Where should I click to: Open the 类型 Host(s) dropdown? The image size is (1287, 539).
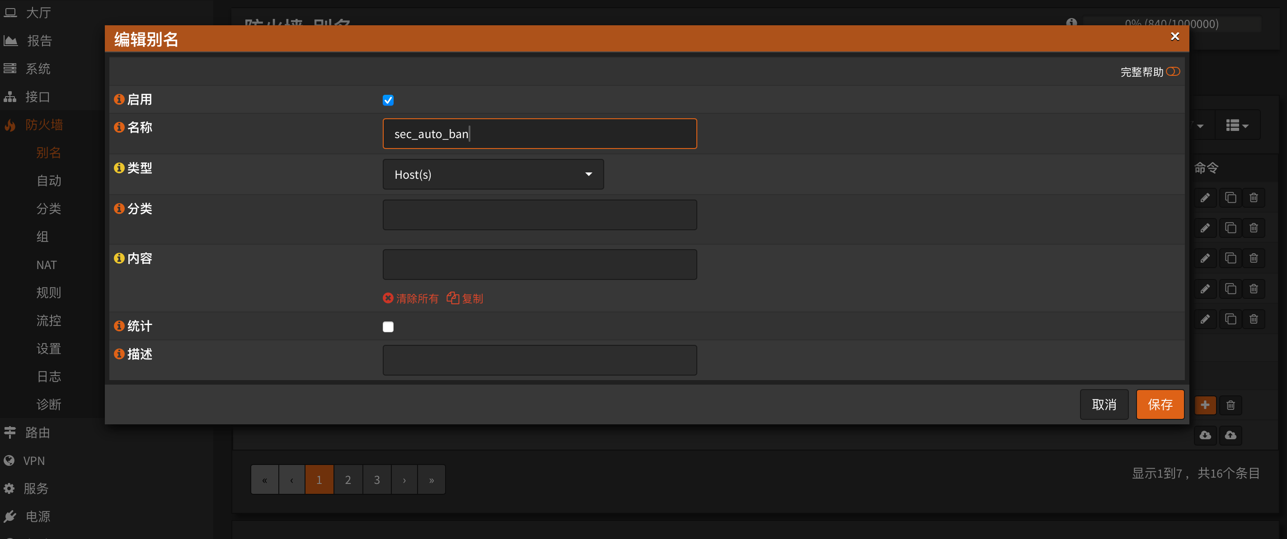coord(493,174)
